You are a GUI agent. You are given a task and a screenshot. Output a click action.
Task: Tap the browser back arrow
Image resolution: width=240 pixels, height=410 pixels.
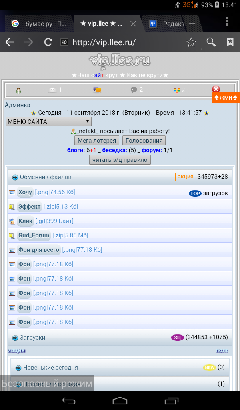tap(10, 42)
